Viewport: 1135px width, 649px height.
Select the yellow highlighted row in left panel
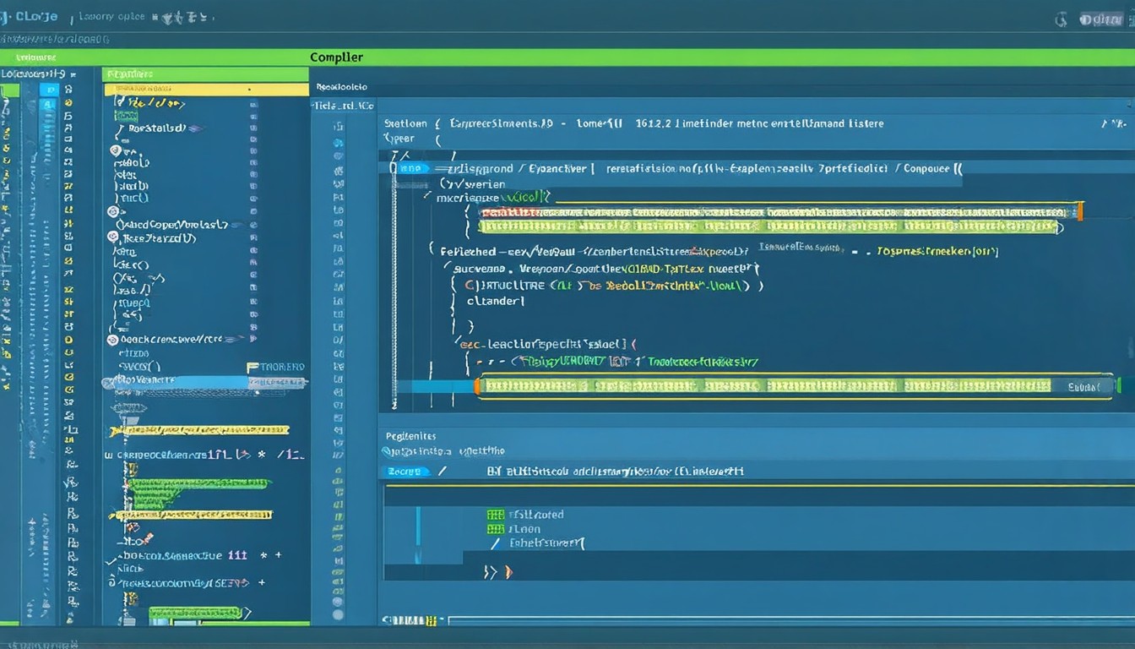click(205, 89)
